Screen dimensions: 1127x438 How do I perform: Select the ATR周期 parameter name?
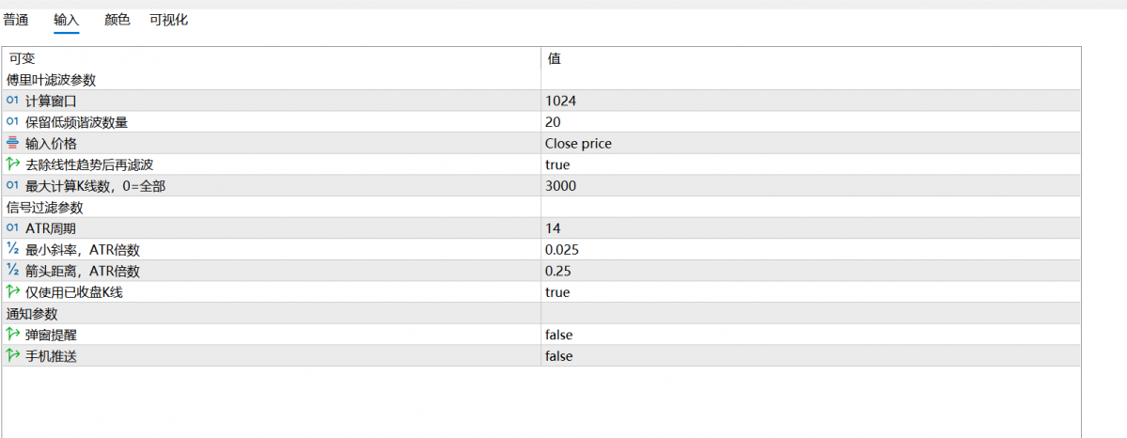point(51,228)
